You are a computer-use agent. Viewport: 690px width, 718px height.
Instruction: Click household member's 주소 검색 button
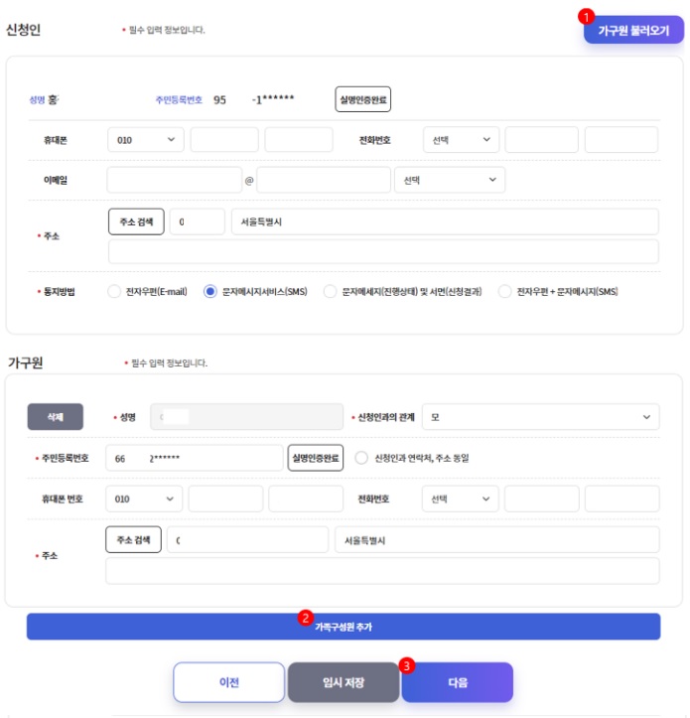tap(133, 539)
